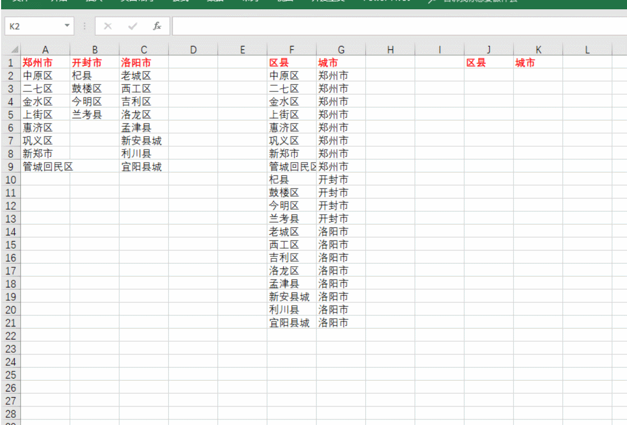Select cell 宜阳县城 in column F
627x425 pixels.
pyautogui.click(x=291, y=323)
